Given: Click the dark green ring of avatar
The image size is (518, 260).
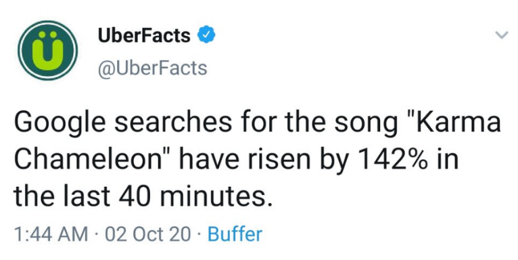Looking at the screenshot, I should pos(24,50).
